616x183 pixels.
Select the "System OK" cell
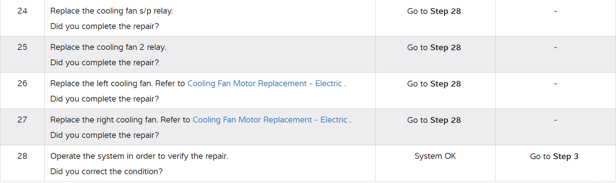point(435,156)
